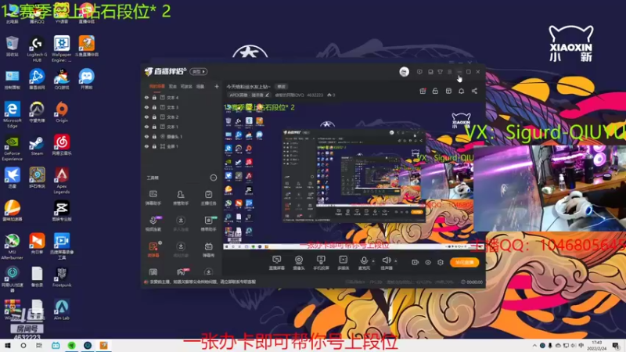Share the stream with the share icon
The height and width of the screenshot is (352, 626).
[x=474, y=91]
